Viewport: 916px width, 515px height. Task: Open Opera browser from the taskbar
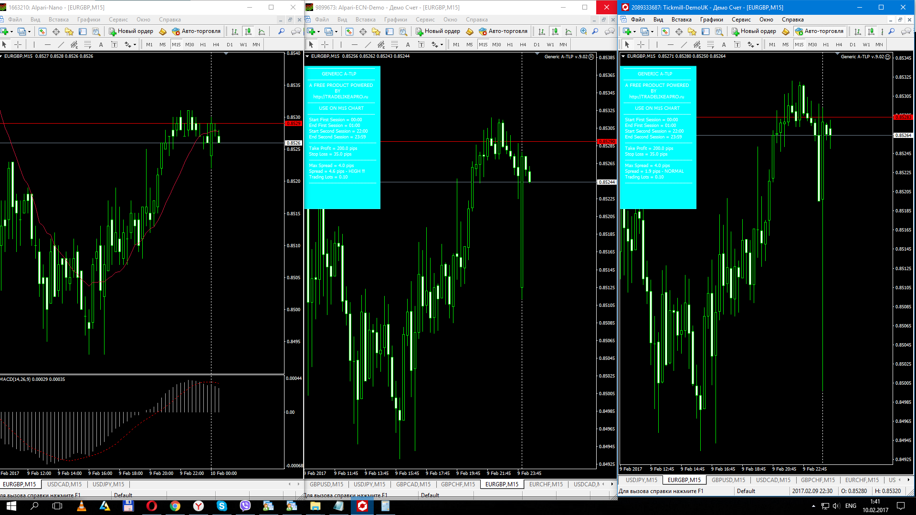(151, 506)
